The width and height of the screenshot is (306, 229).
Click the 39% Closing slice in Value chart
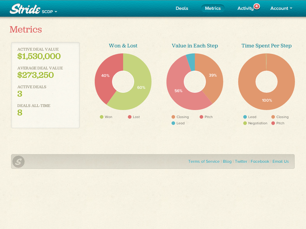[213, 75]
